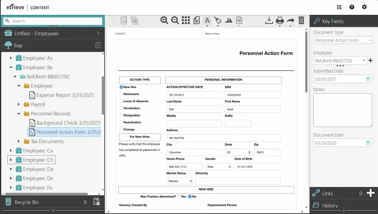Collapse the Employee: Be tree node

click(11, 67)
